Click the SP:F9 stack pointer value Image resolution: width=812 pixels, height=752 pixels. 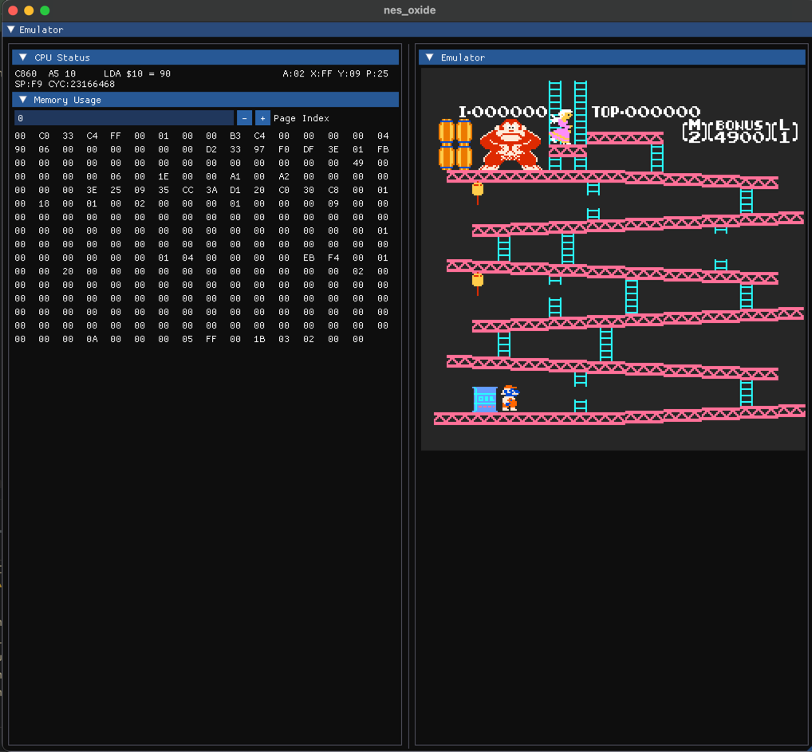coord(29,84)
